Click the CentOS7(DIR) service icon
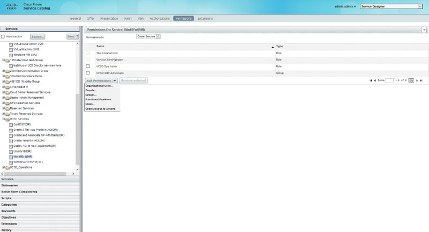 tap(11, 125)
